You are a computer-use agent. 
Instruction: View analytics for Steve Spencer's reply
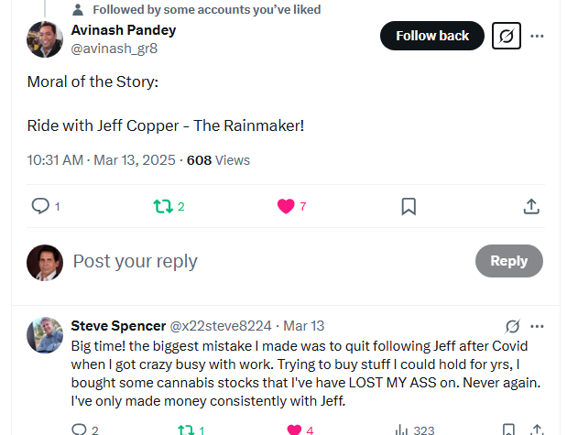401,430
